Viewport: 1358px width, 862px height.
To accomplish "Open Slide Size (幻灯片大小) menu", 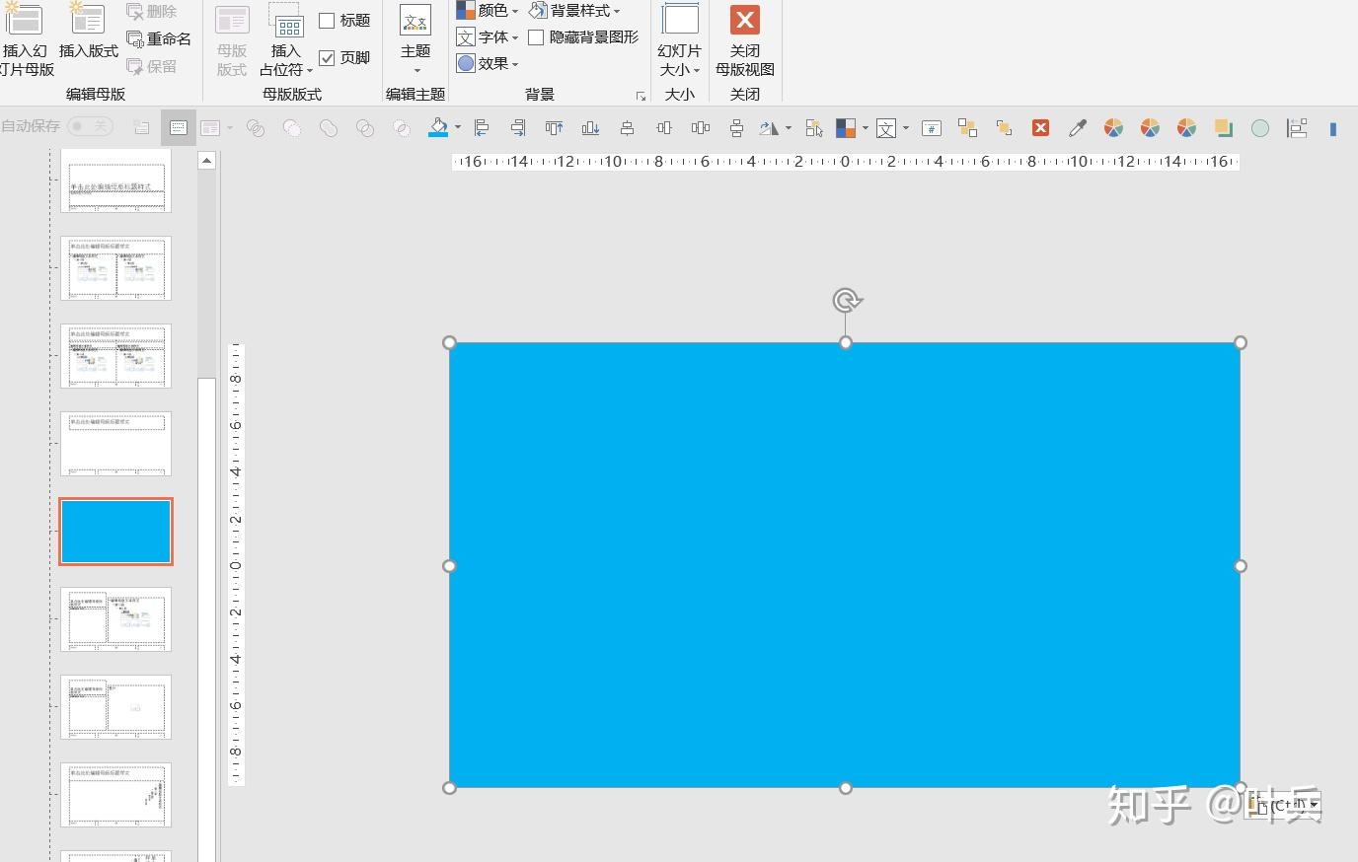I will coord(679,39).
